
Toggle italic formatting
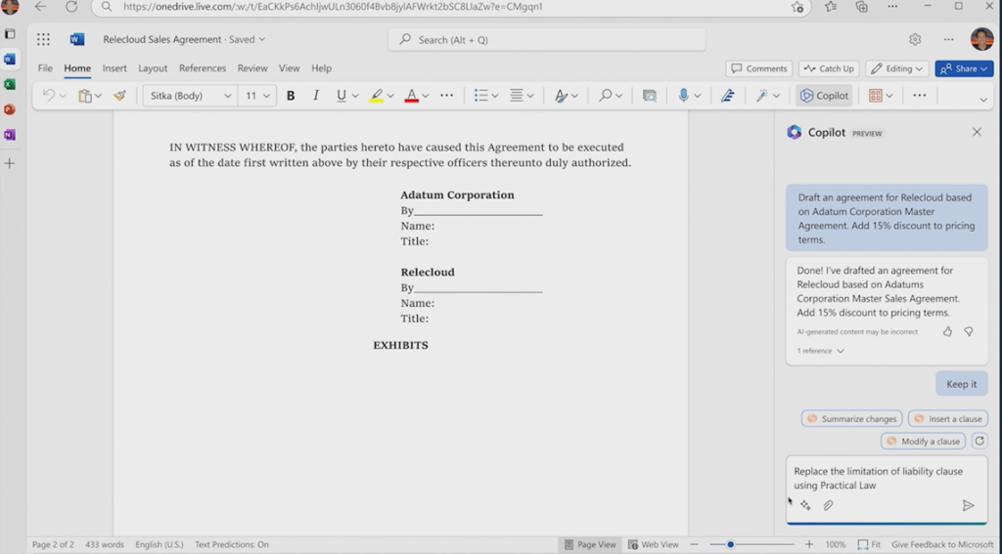tap(315, 96)
